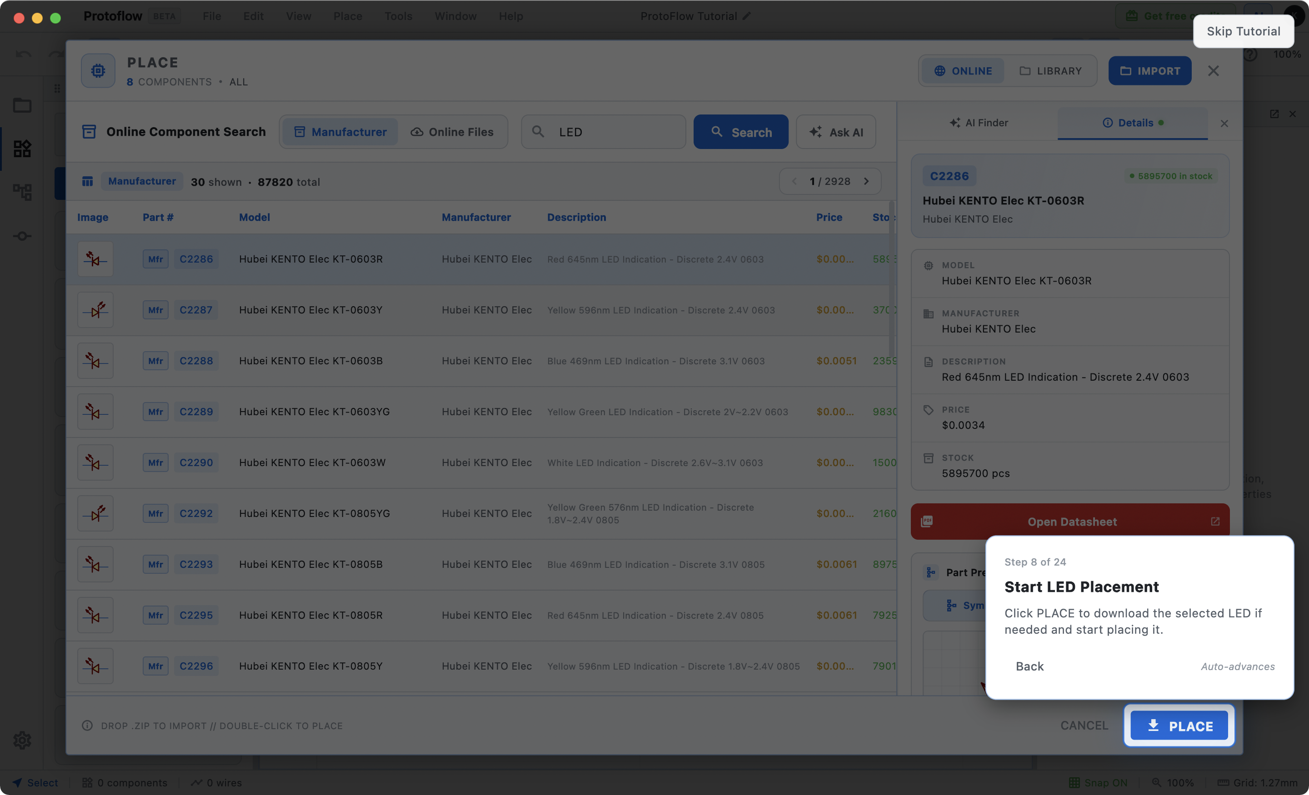Open the Help menu
Image resolution: width=1309 pixels, height=795 pixels.
[510, 16]
